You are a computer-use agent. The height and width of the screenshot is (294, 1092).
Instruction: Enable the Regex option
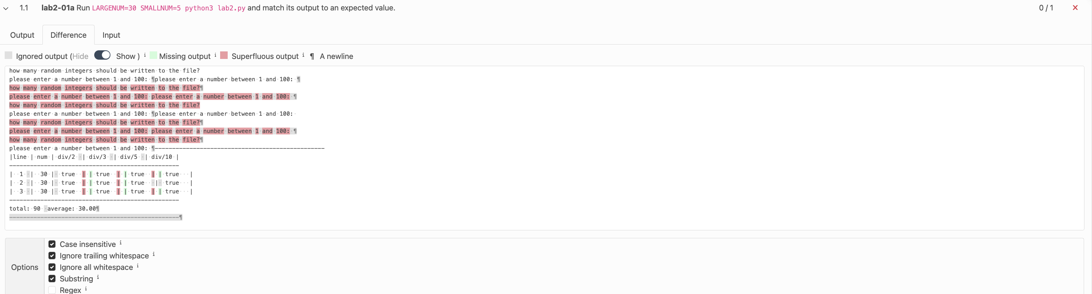pyautogui.click(x=52, y=290)
